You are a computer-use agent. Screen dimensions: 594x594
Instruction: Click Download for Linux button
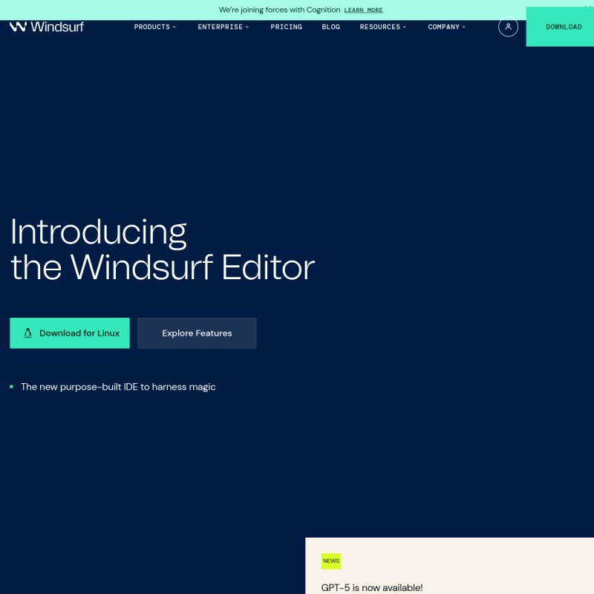tap(70, 333)
